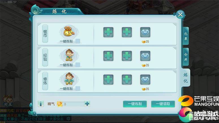Tick the 一键炼制 checkbox in 修炼 row

click(x=78, y=89)
